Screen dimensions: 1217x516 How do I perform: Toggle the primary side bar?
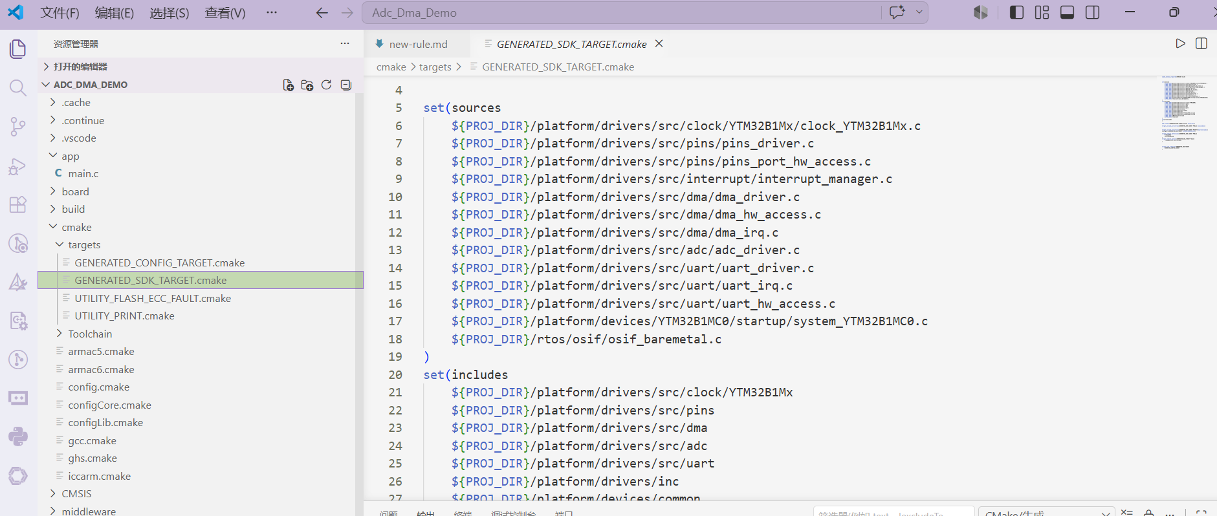pos(1016,12)
